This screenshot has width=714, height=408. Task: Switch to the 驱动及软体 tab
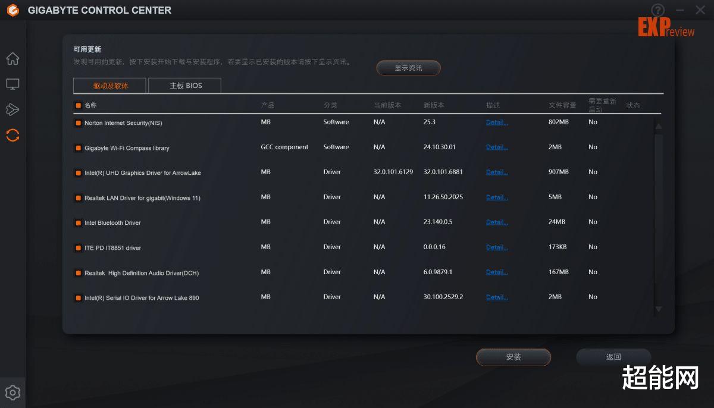[110, 86]
